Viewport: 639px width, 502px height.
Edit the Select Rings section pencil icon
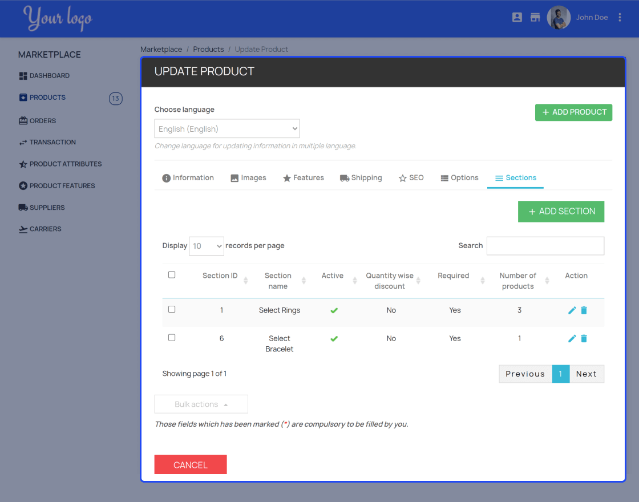pyautogui.click(x=572, y=310)
